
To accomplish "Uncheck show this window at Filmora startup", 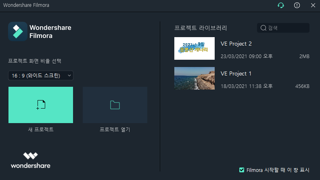I will coord(242,170).
